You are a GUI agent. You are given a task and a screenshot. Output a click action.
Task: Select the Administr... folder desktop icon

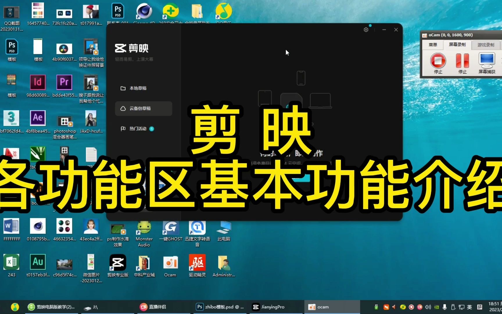coord(224,265)
